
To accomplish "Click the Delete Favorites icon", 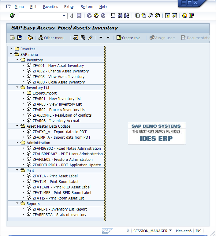I will (x=83, y=38).
